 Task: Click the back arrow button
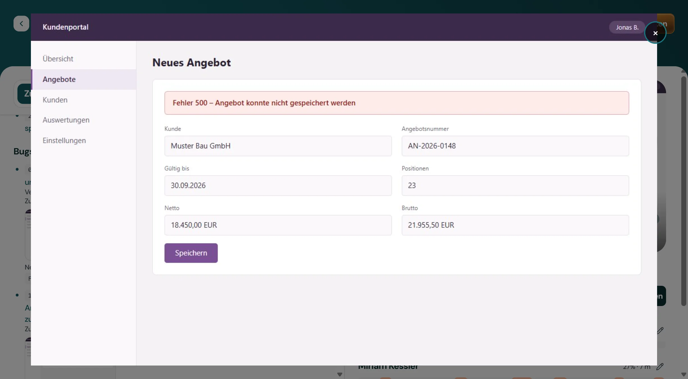pyautogui.click(x=21, y=24)
